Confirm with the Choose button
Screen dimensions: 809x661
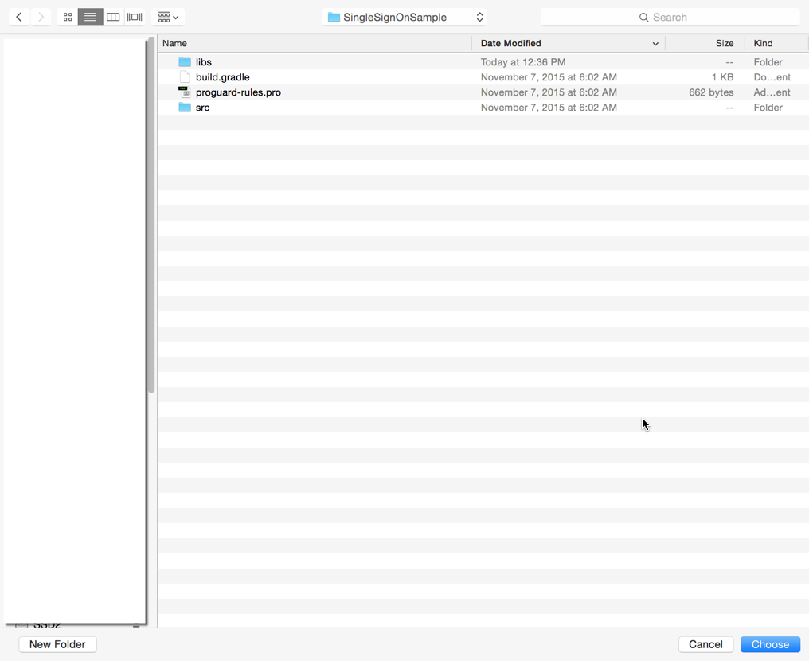point(770,644)
